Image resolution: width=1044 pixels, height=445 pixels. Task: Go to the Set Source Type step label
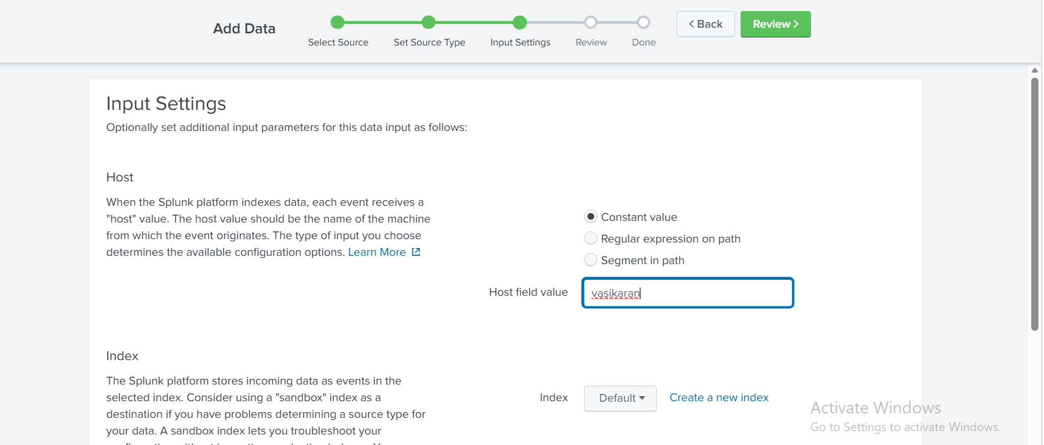click(x=429, y=43)
